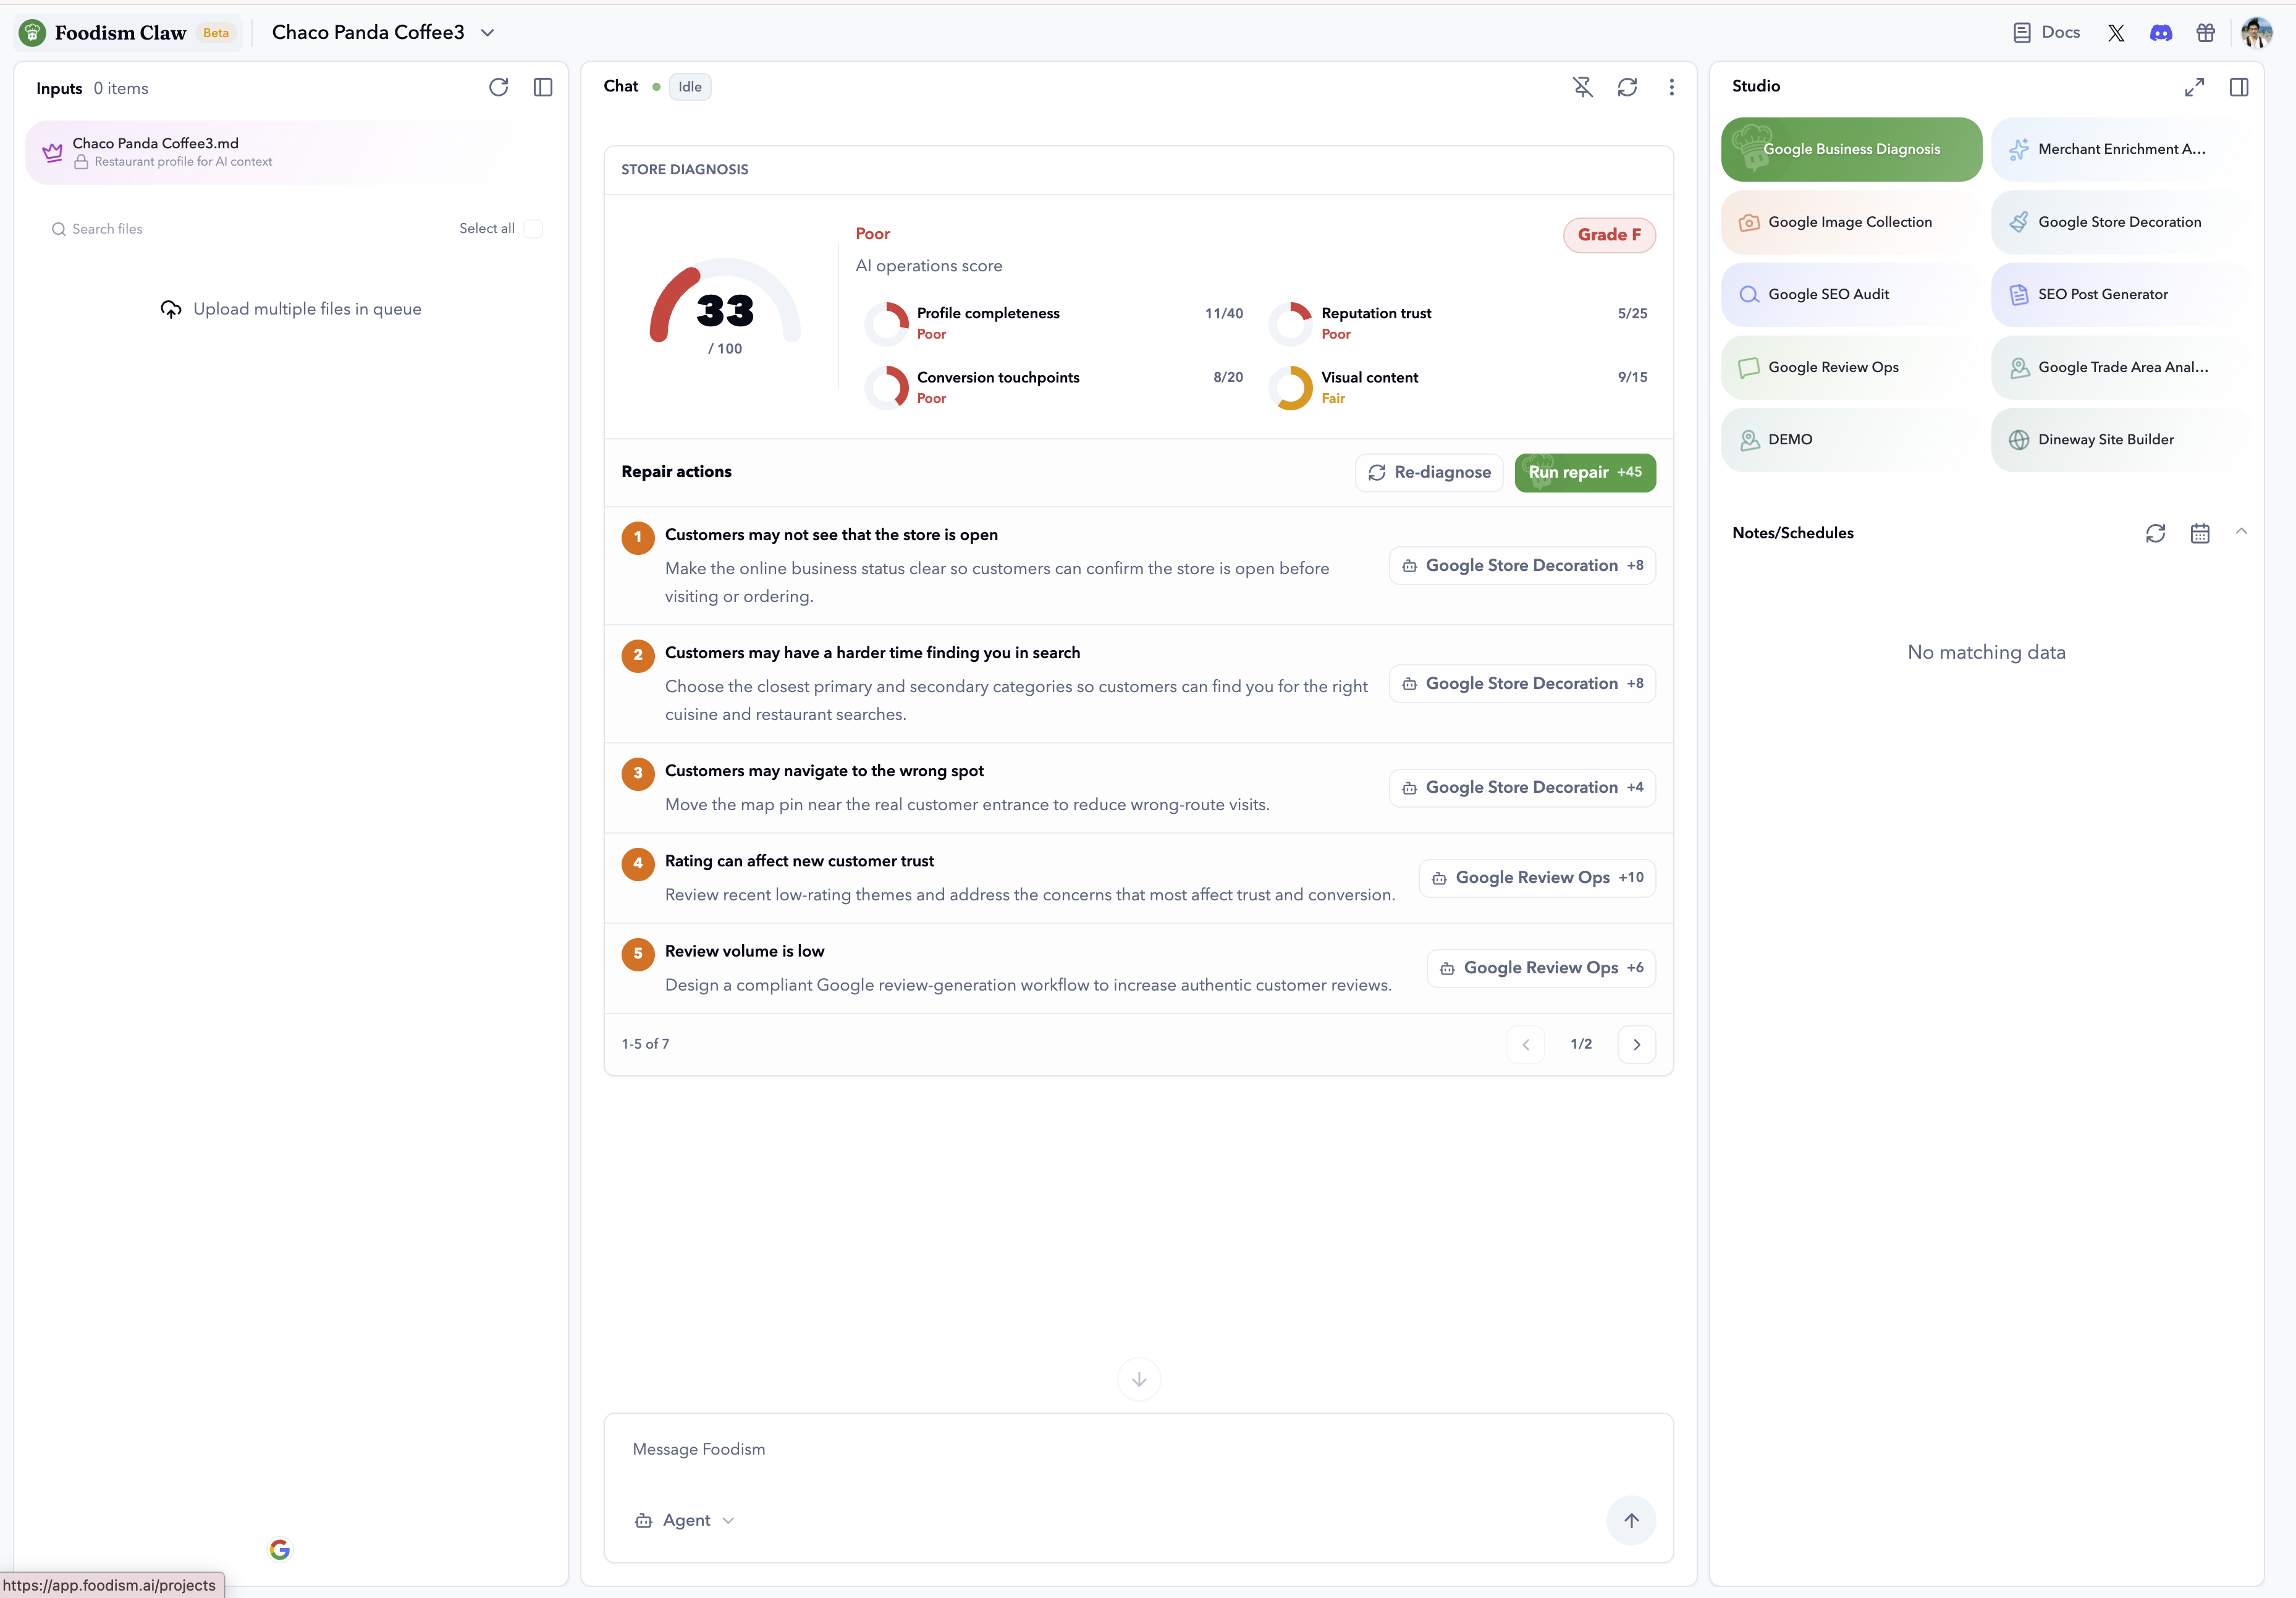Screen dimensions: 2296x1598
Task: Click the Message Foodism input field
Action: tap(1139, 1450)
